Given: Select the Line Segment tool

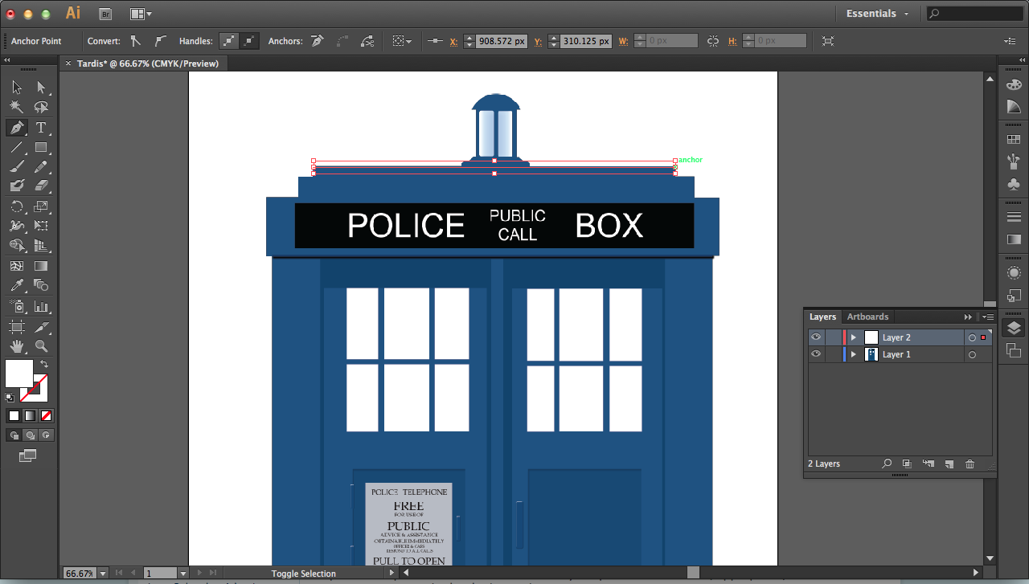Looking at the screenshot, I should tap(17, 148).
